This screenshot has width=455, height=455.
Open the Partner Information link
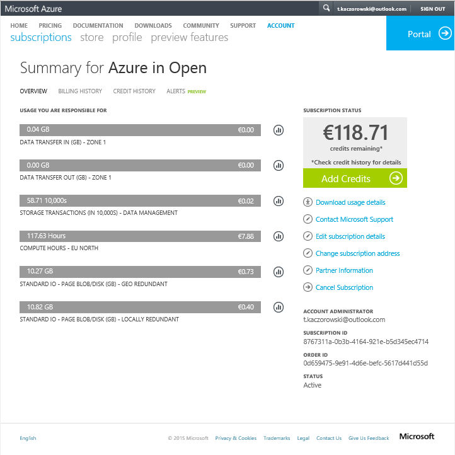[344, 270]
